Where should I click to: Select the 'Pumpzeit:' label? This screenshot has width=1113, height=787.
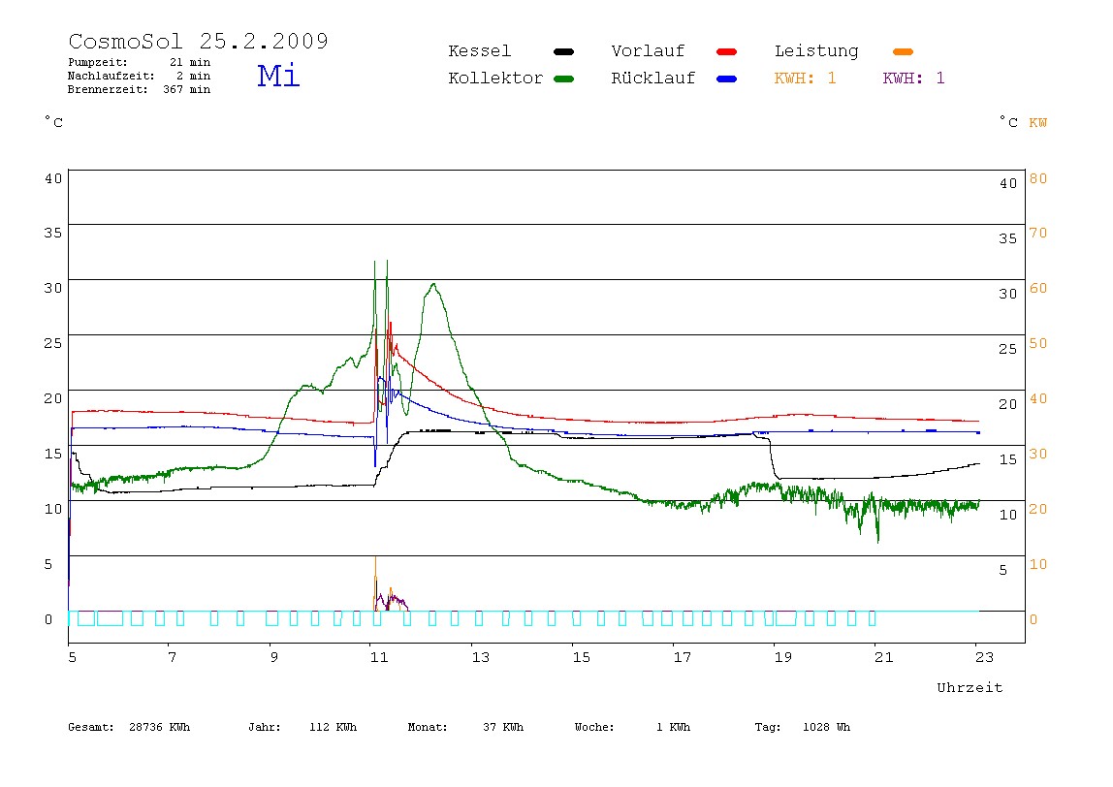pos(98,62)
